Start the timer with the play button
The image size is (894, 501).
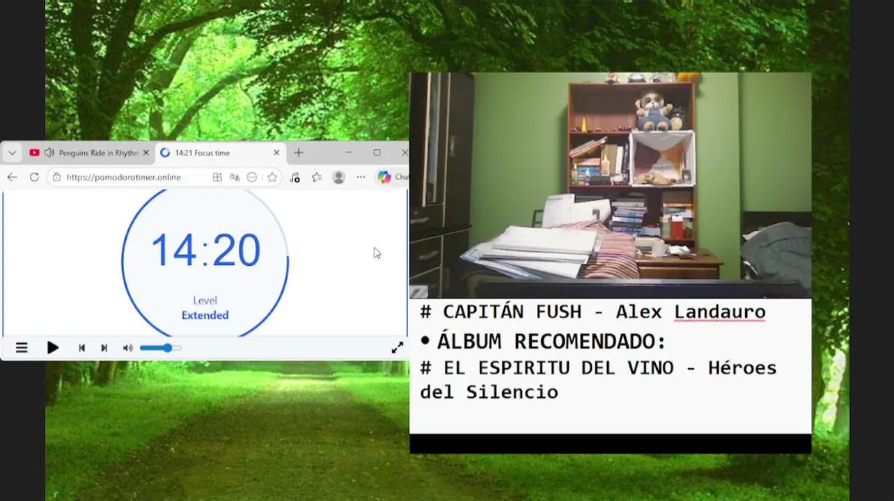[x=53, y=348]
